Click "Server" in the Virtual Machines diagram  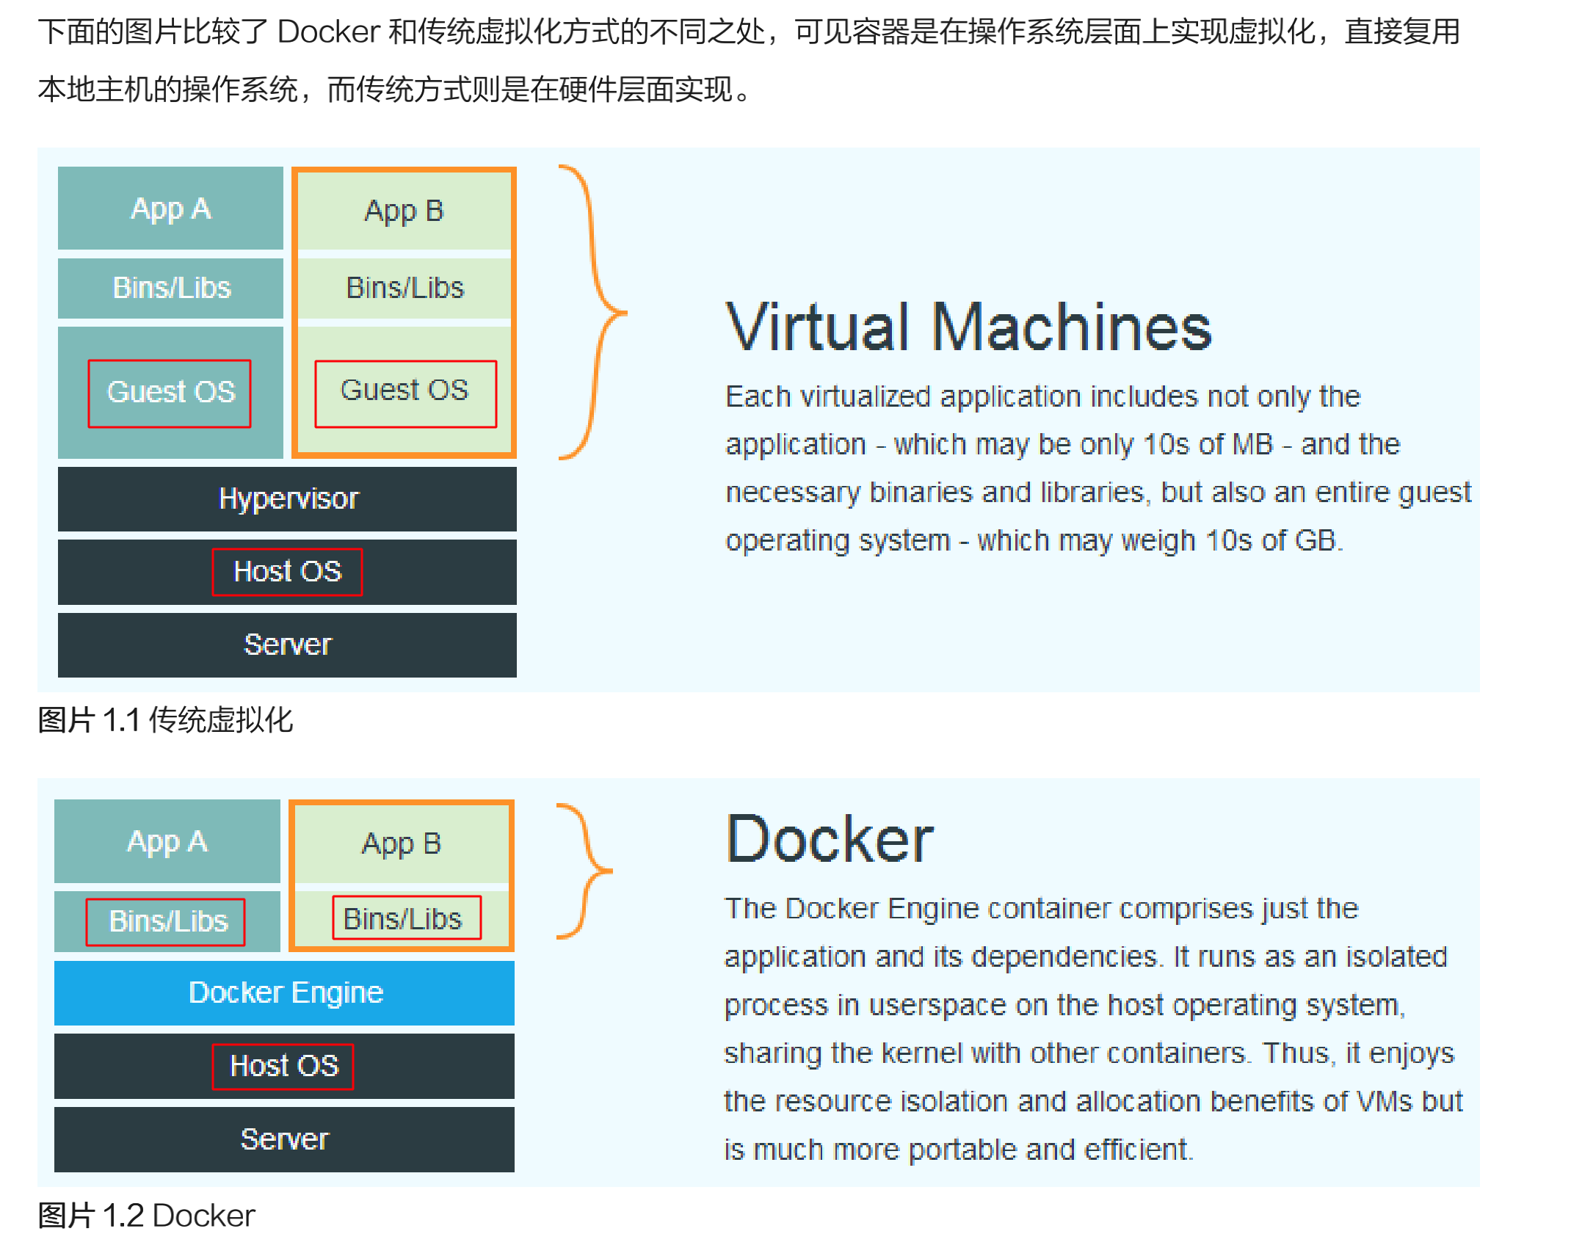pyautogui.click(x=287, y=645)
